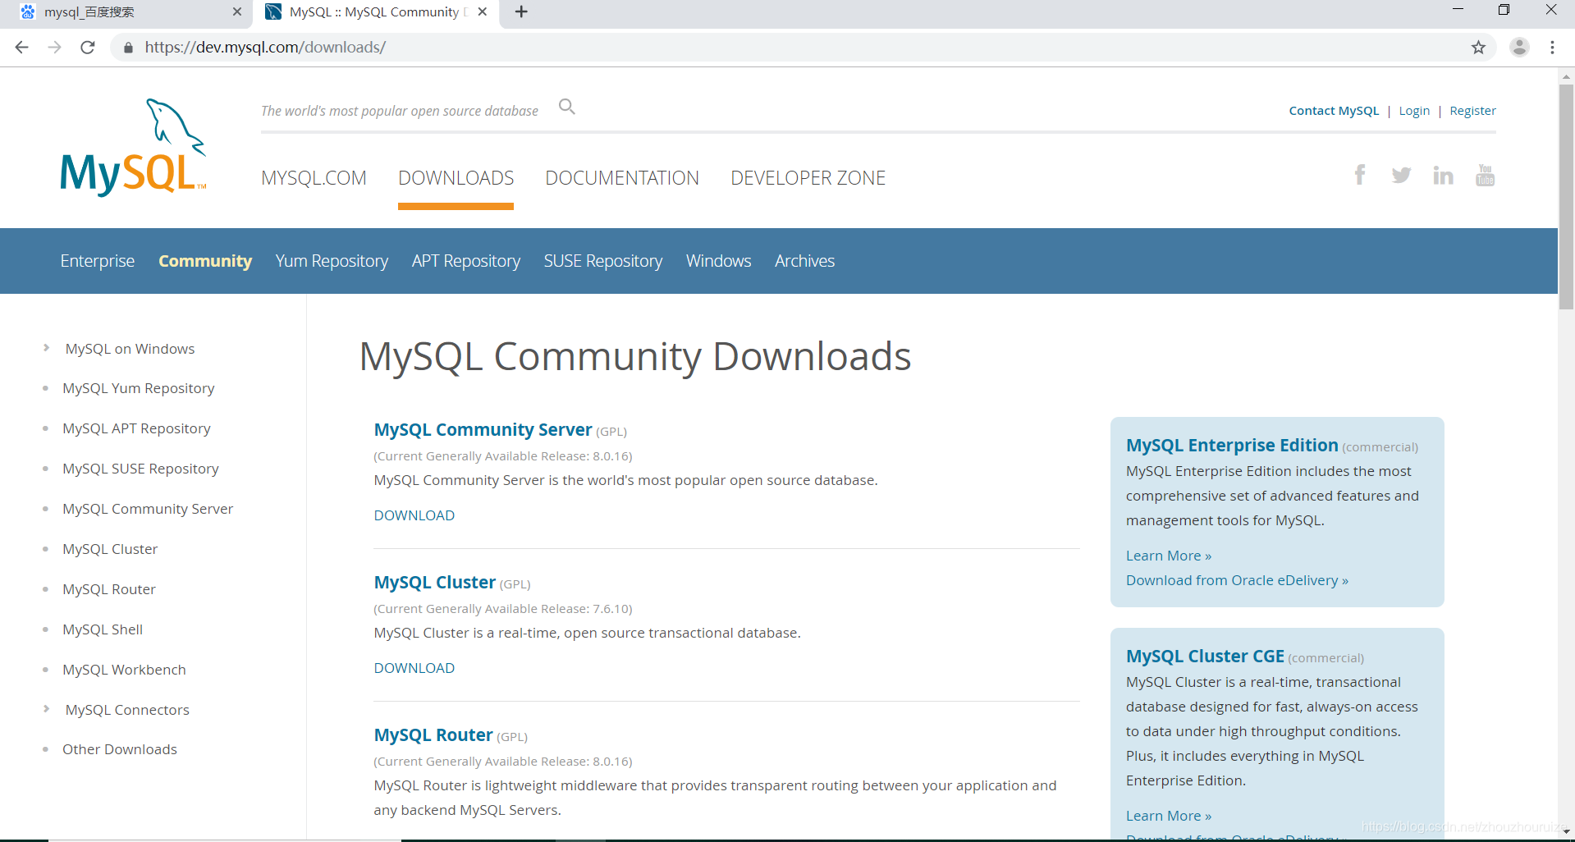Image resolution: width=1575 pixels, height=842 pixels.
Task: Open MySQL Twitter icon
Action: pos(1401,175)
